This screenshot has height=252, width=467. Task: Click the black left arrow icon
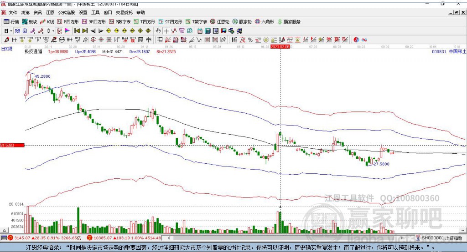(93, 31)
